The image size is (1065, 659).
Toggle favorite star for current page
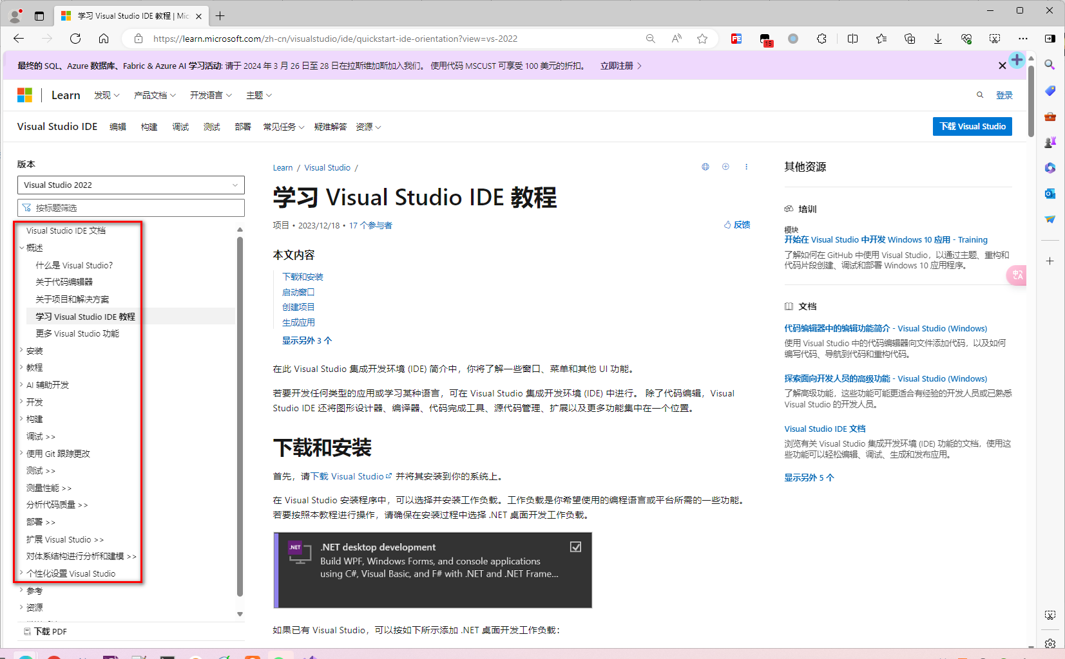[702, 39]
